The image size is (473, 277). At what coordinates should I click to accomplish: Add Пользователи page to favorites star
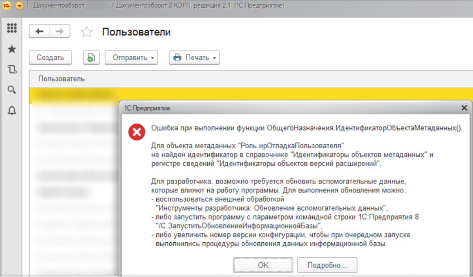tap(86, 32)
